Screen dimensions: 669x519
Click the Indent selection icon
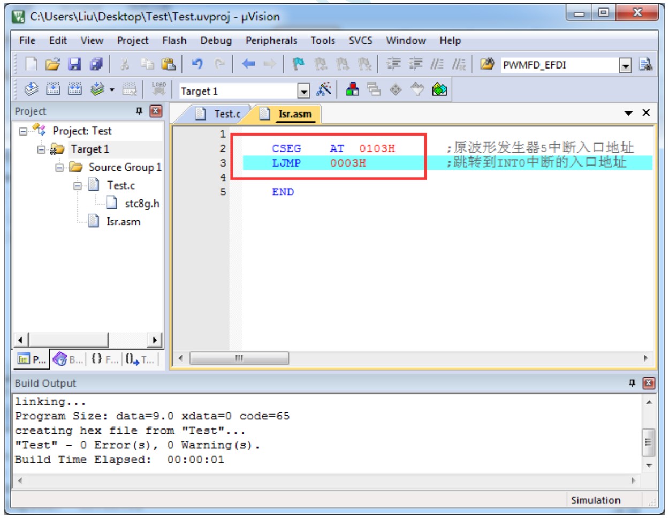pos(393,64)
